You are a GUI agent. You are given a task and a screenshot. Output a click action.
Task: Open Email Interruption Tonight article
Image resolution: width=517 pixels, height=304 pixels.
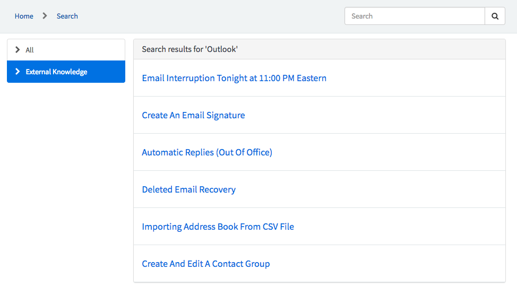tap(234, 78)
